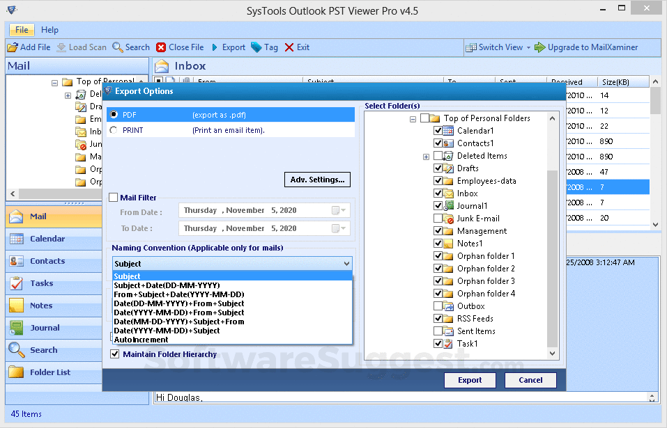Viewport: 667px width, 428px height.
Task: Open the File menu
Action: pos(22,30)
